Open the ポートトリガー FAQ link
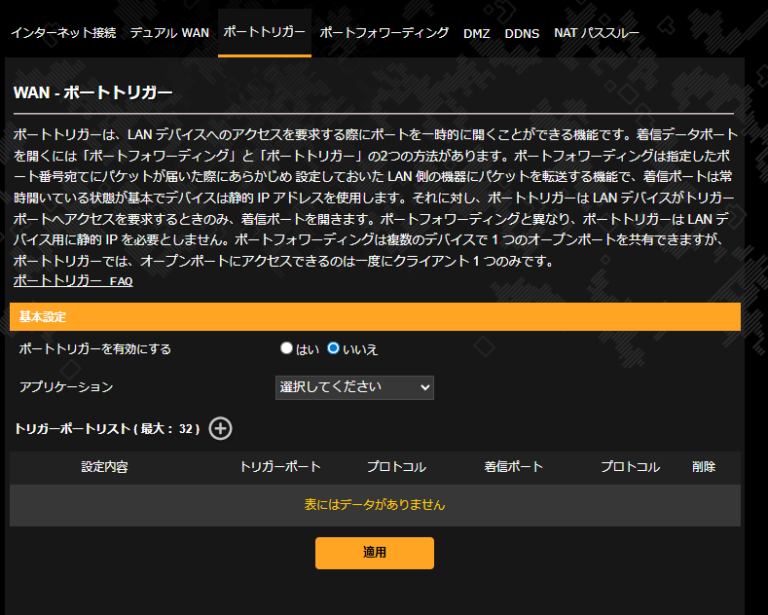 73,281
